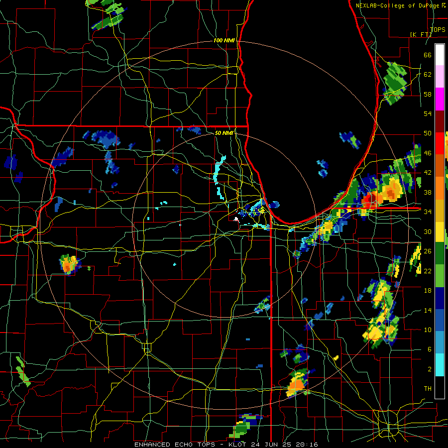Select the magenta legend swatch
Screen dimensions: 448x448
pyautogui.click(x=440, y=99)
